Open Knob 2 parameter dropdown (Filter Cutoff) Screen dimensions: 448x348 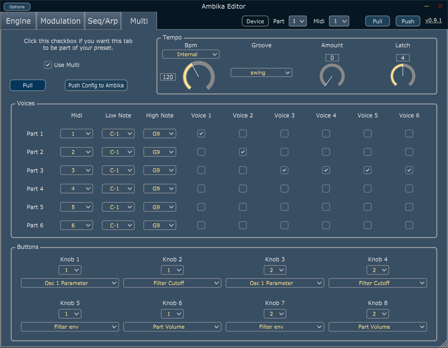172,283
